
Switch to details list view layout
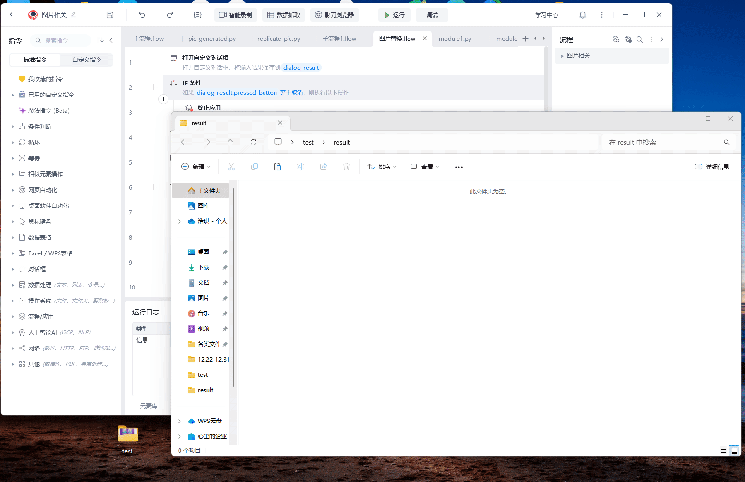coord(723,450)
